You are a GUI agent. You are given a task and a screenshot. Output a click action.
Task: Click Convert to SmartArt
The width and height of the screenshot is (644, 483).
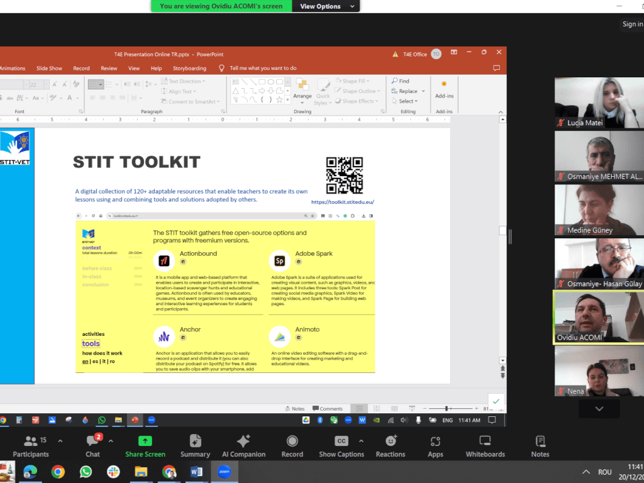click(191, 101)
